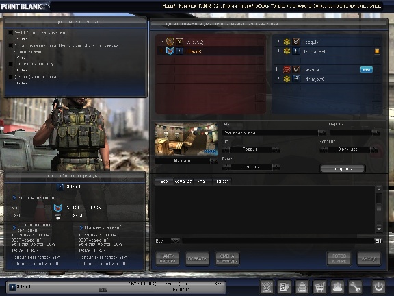394x296 pixels.
Task: Toggle fourth mission checkbox in missions panel
Action: coord(10,77)
